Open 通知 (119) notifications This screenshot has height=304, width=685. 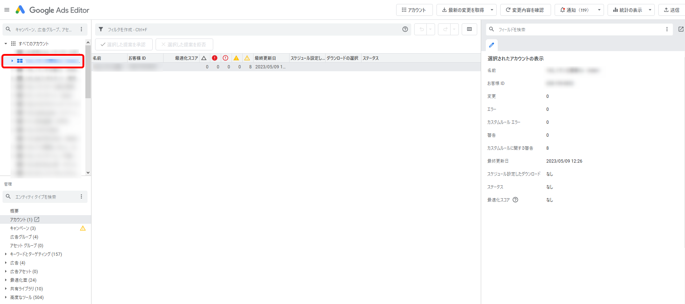(574, 10)
